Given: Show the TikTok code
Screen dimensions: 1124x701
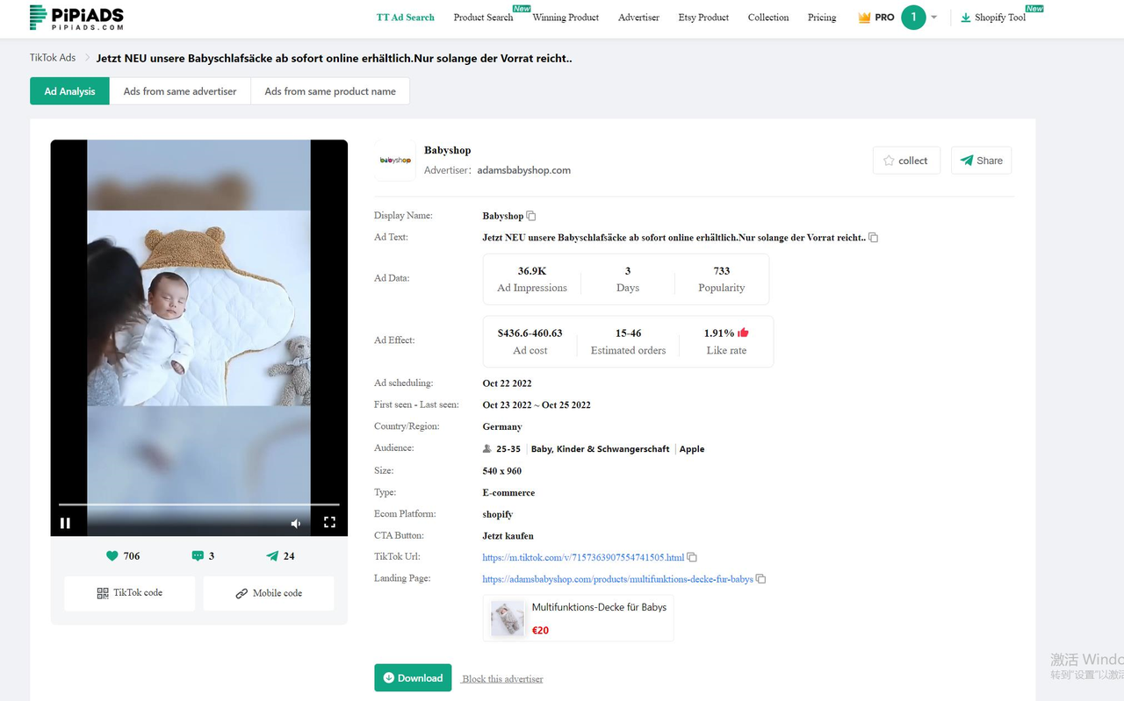Looking at the screenshot, I should point(130,593).
